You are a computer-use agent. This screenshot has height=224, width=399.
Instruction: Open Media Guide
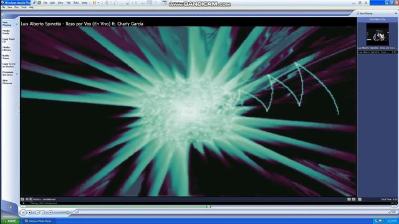click(x=6, y=32)
